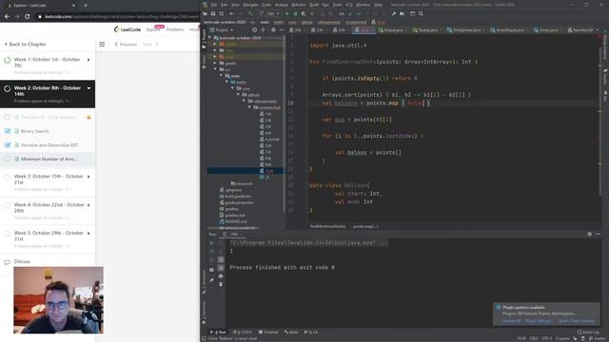Toggle the checkbox of the locked first problem
Viewport: 609px width, 342px height.
coord(8,117)
